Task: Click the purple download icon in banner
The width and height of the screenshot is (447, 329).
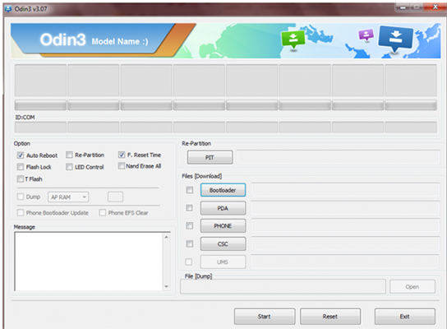Action: (x=366, y=35)
